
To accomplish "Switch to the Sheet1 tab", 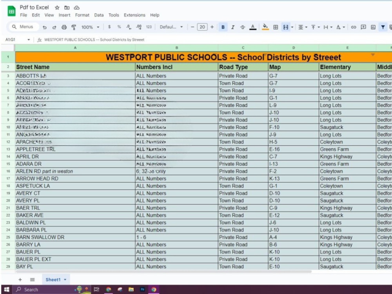I will coord(53,279).
